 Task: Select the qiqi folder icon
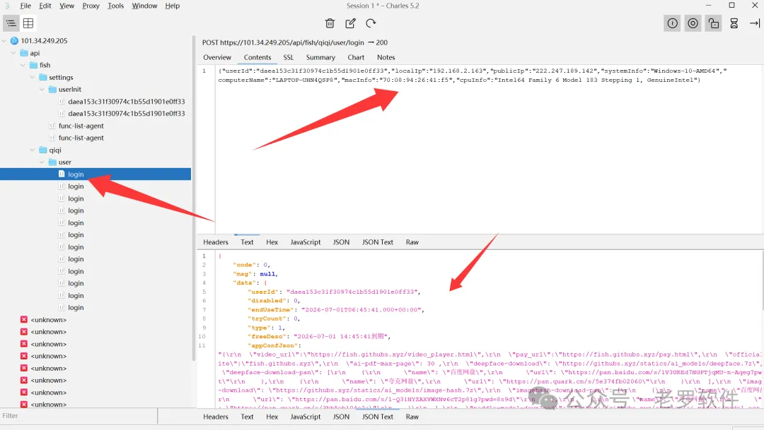[x=43, y=150]
